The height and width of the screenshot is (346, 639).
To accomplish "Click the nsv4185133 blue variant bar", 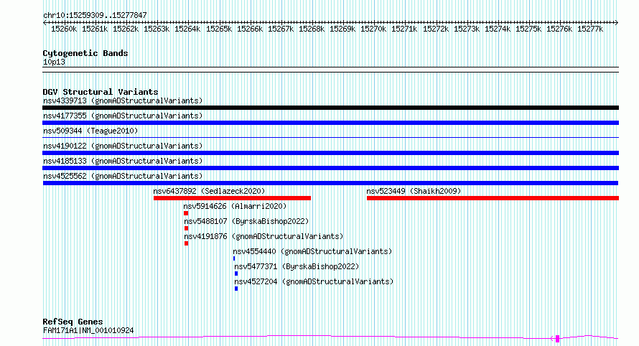I will click(x=330, y=168).
